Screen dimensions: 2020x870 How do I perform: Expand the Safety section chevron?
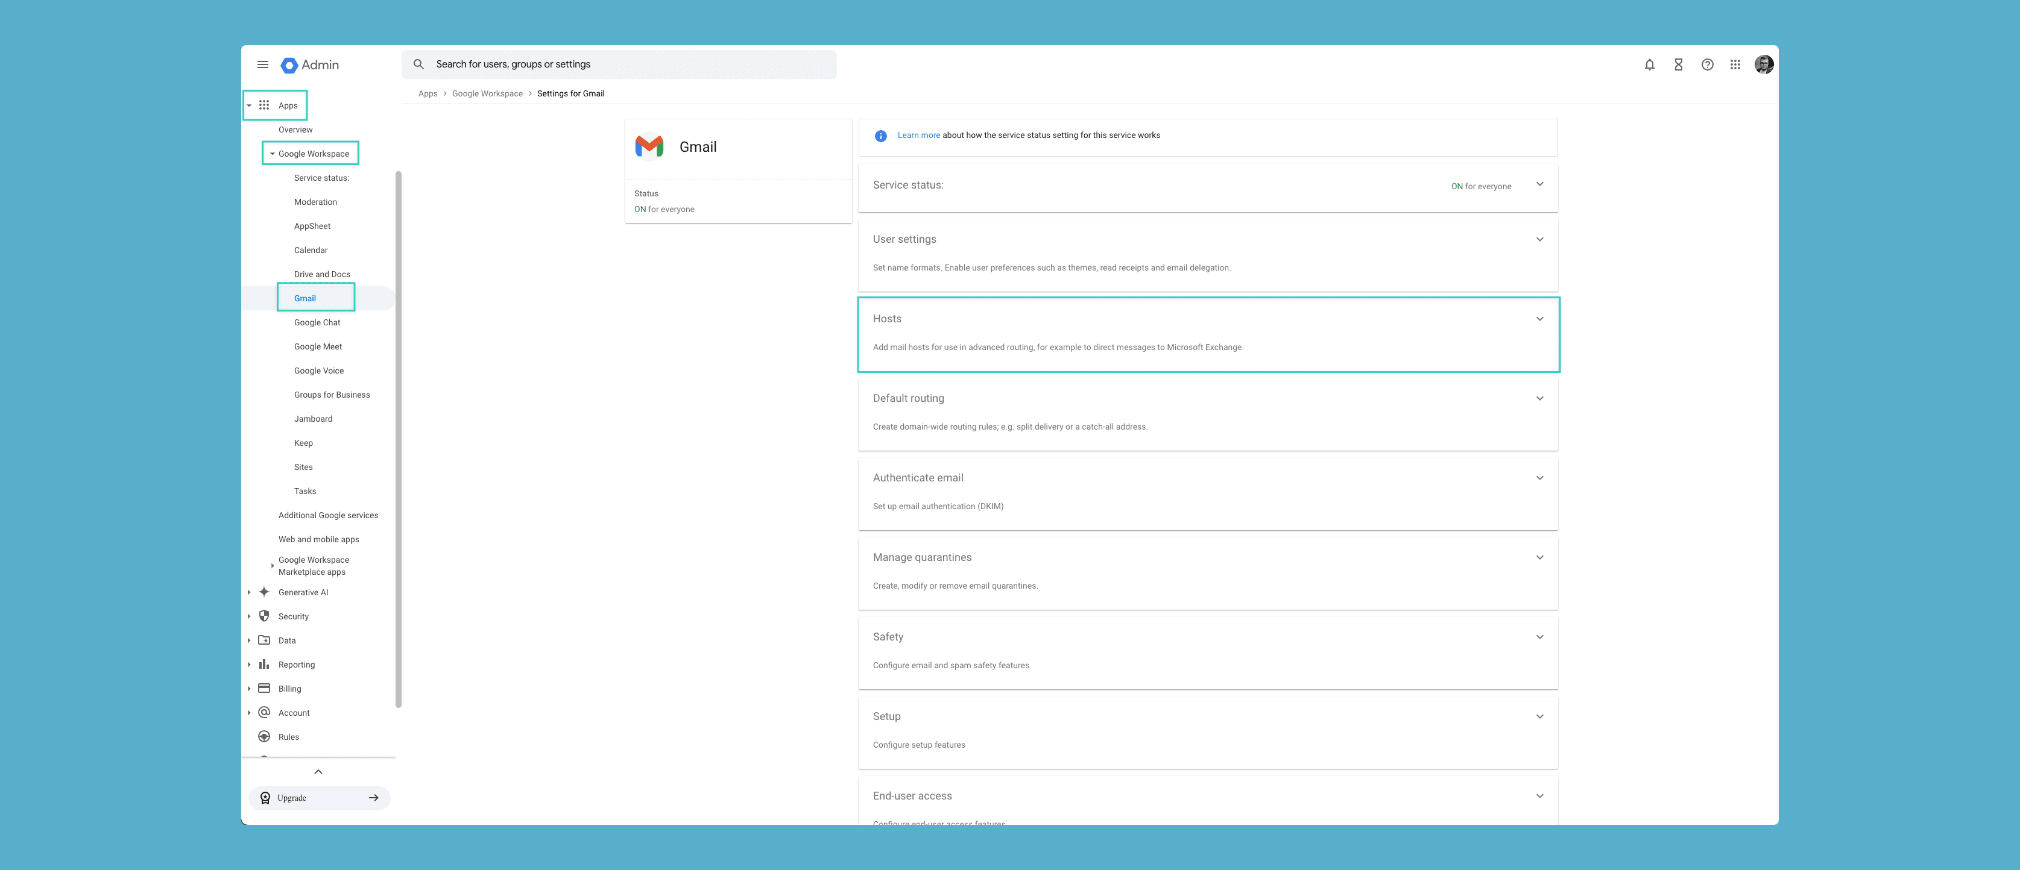pyautogui.click(x=1540, y=637)
